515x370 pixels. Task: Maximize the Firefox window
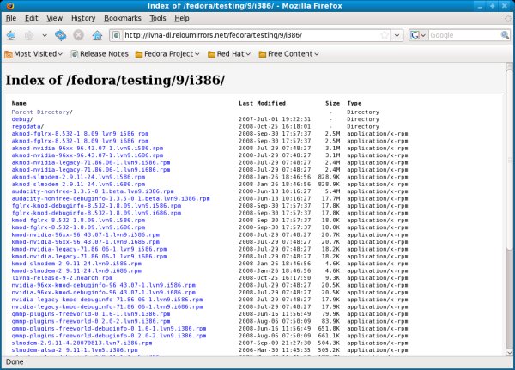(x=493, y=6)
